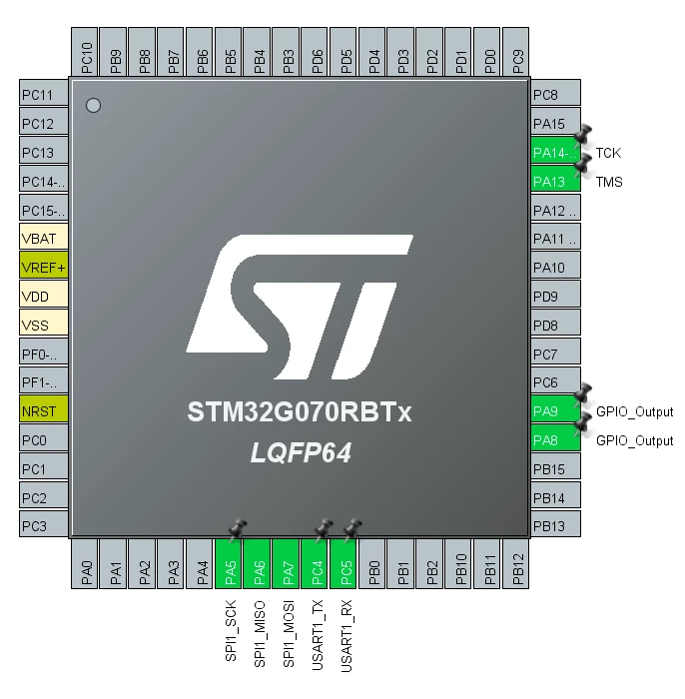Image resolution: width=685 pixels, height=699 pixels.
Task: Click the TMS signal label
Action: point(609,182)
